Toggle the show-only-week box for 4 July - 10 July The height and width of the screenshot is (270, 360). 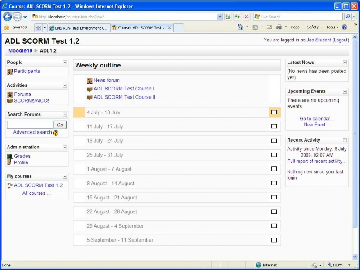coord(274,112)
